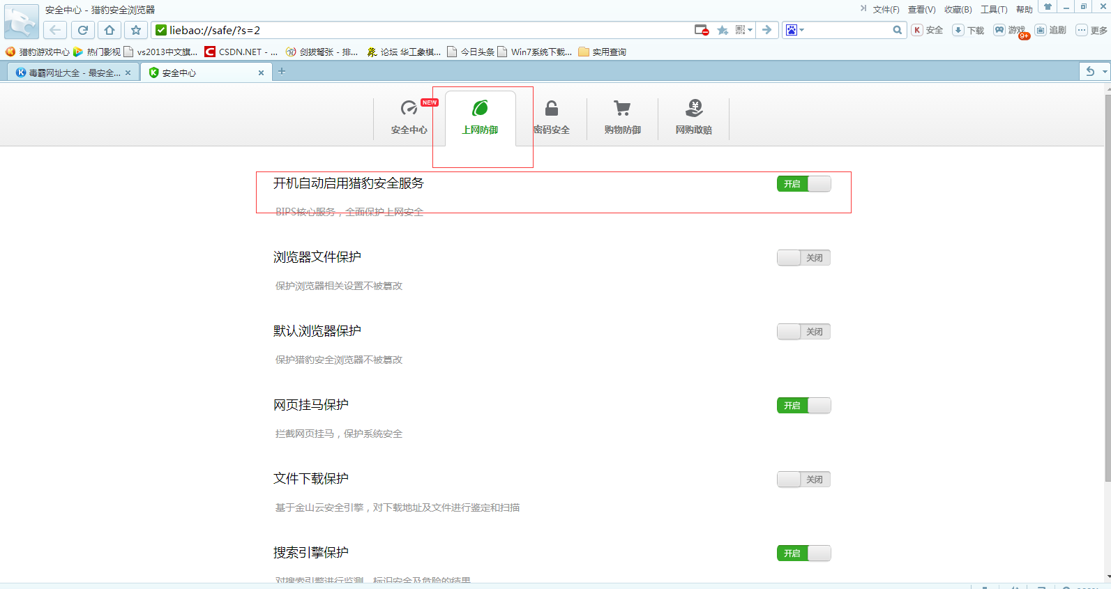Open the 下载 downloads toolbar button

(969, 30)
